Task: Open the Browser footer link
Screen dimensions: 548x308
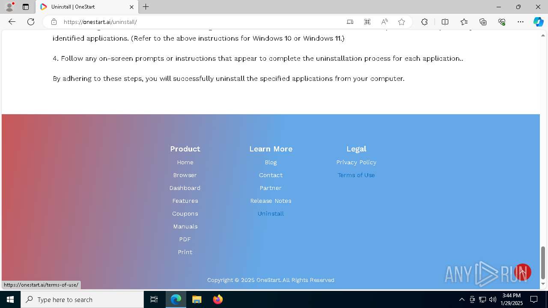Action: click(x=185, y=175)
